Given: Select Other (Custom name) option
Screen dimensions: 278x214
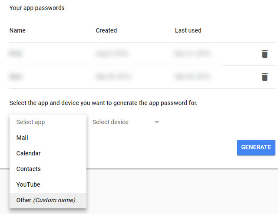Looking at the screenshot, I should (46, 200).
